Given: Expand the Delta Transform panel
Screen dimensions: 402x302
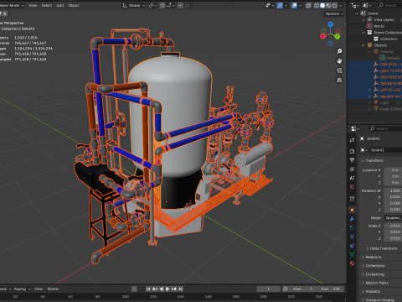Looking at the screenshot, I should click(383, 248).
